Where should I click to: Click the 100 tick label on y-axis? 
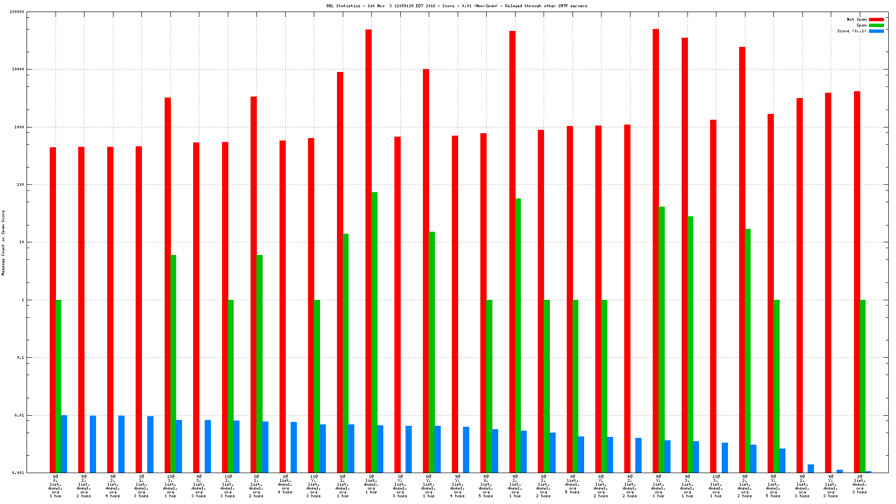pos(20,184)
